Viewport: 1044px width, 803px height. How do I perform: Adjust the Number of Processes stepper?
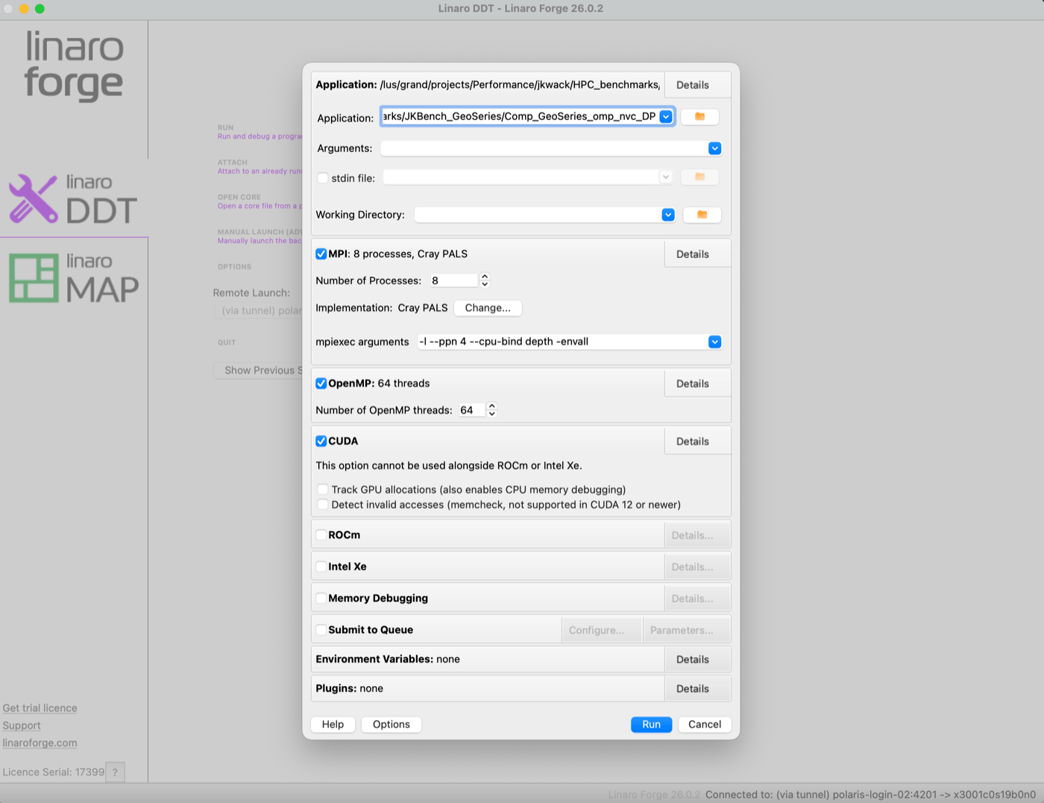485,280
